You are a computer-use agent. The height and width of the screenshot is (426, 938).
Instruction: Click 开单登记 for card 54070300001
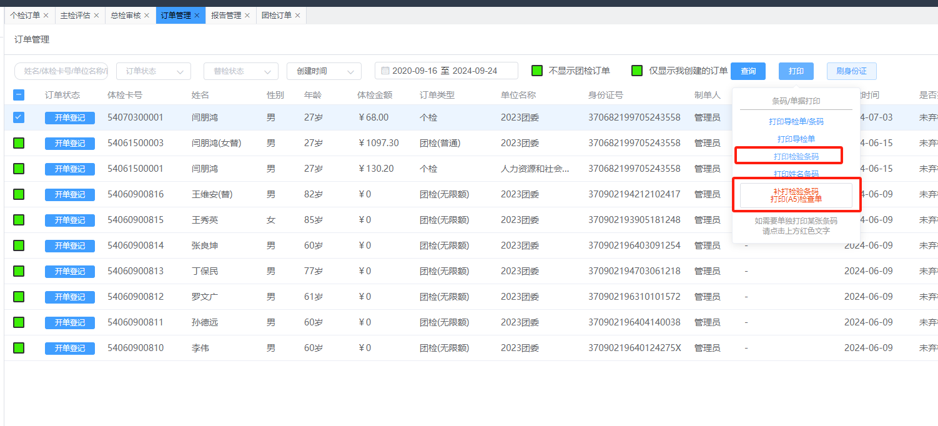tap(70, 117)
